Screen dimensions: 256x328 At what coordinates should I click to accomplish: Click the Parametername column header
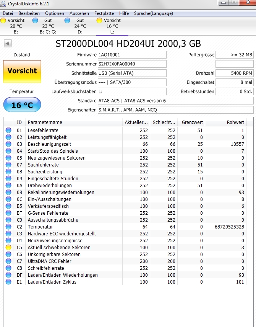[x=74, y=122]
